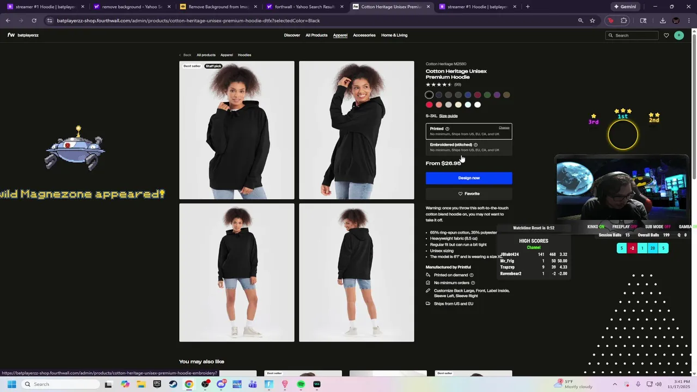Click the All products breadcrumb link
Screen dimensions: 697x392
click(x=206, y=55)
